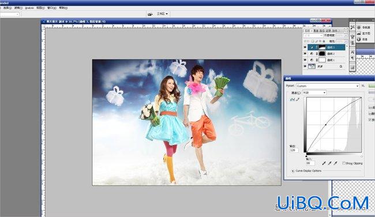Toggle lock transparent pixels in Layers panel
This screenshot has width=375, height=217.
pyautogui.click(x=313, y=42)
